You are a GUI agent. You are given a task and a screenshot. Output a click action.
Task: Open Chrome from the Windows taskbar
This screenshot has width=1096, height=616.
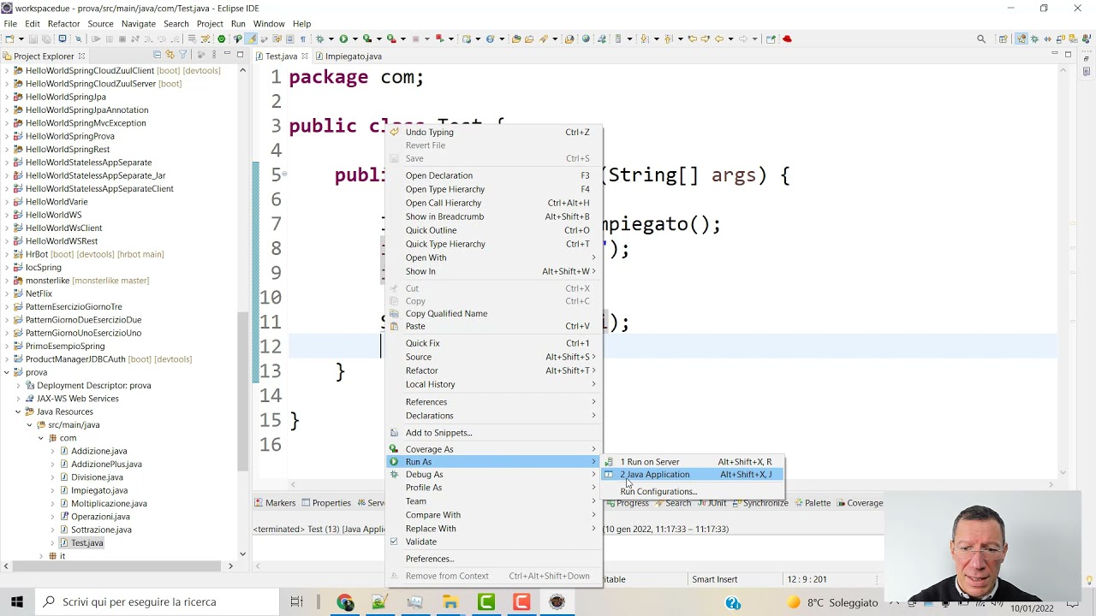345,602
